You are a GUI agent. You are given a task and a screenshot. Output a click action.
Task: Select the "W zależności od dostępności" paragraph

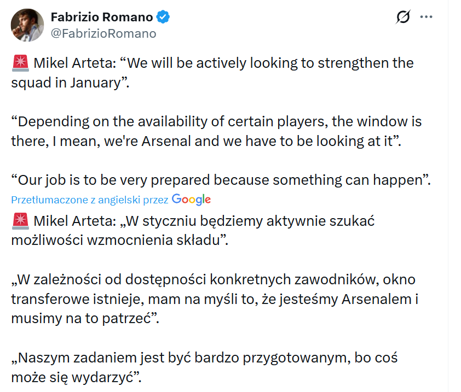[x=214, y=300]
